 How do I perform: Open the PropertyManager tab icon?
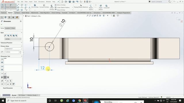5,17
